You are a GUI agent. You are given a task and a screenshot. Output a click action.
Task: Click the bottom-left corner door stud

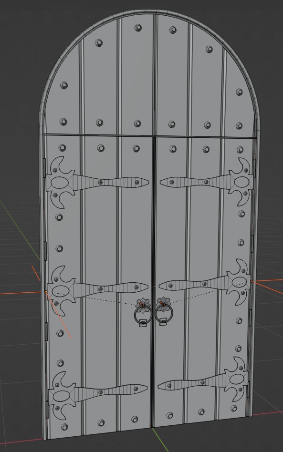point(64,427)
